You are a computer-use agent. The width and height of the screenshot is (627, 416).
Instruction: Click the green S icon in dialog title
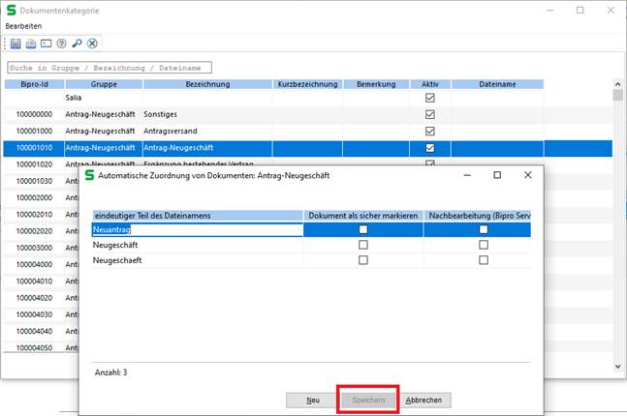89,176
